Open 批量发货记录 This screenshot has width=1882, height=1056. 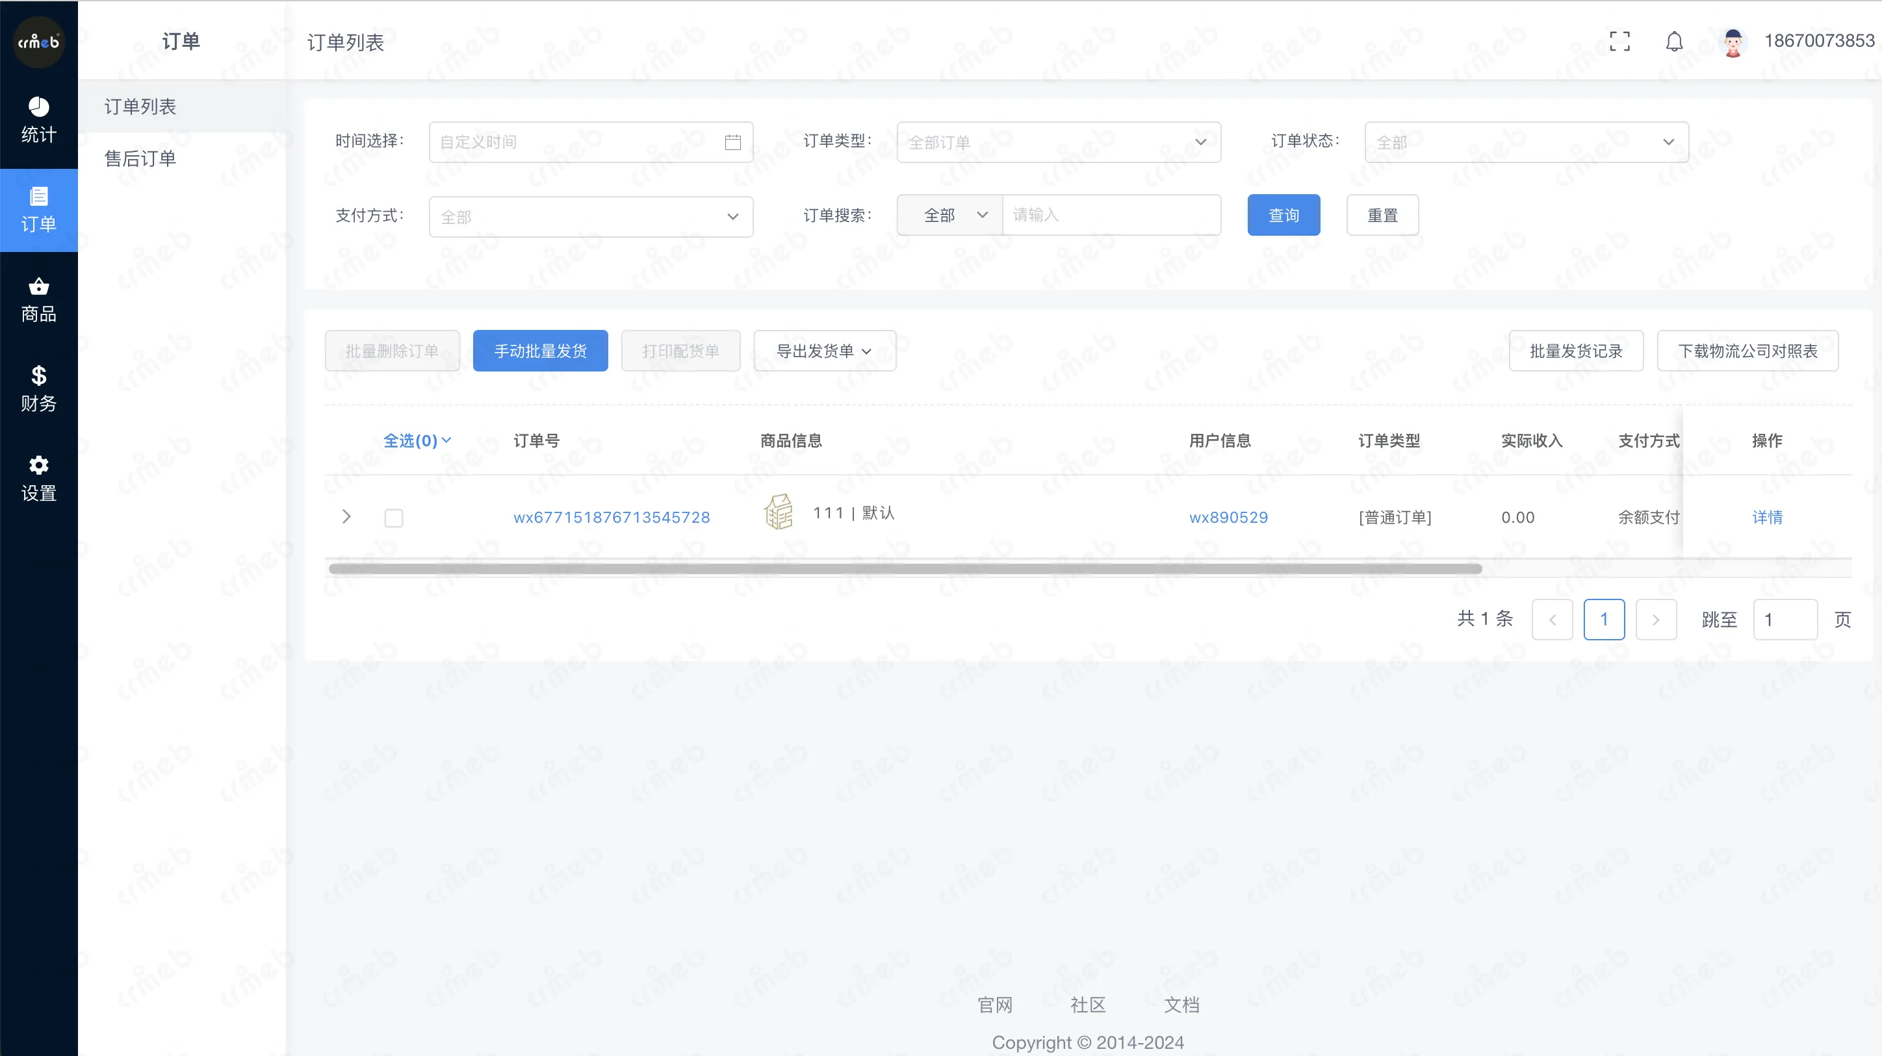[x=1576, y=351]
